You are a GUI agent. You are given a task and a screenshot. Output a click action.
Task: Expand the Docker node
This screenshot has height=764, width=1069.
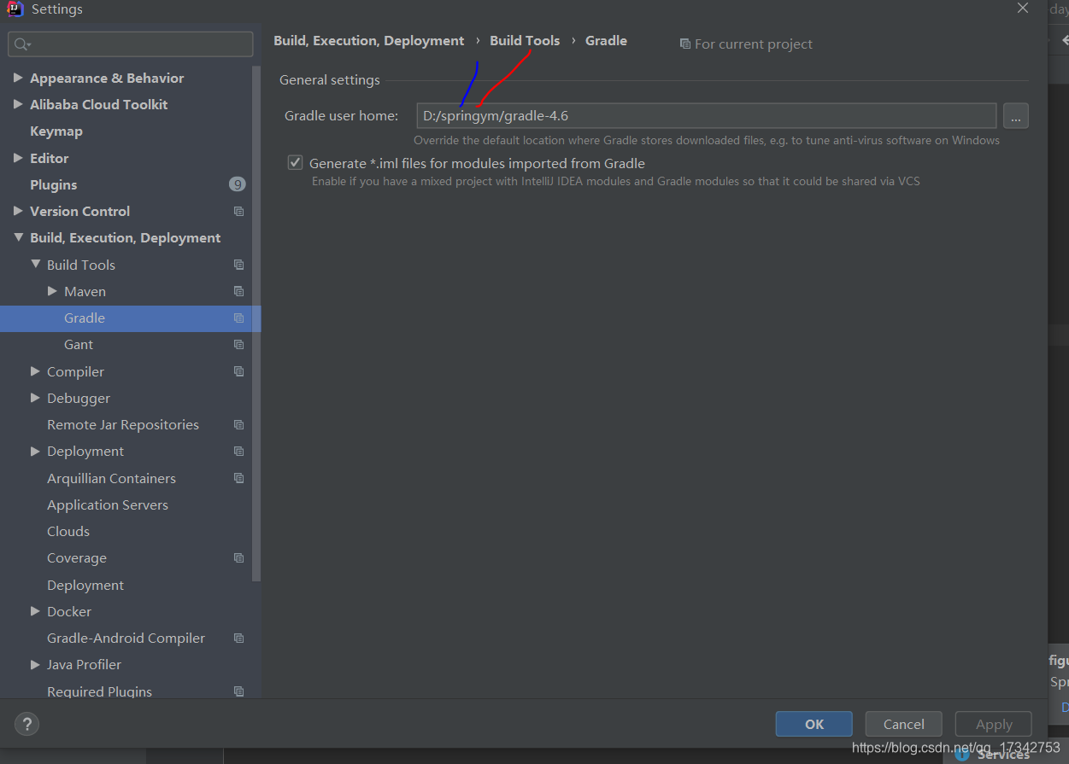point(35,611)
